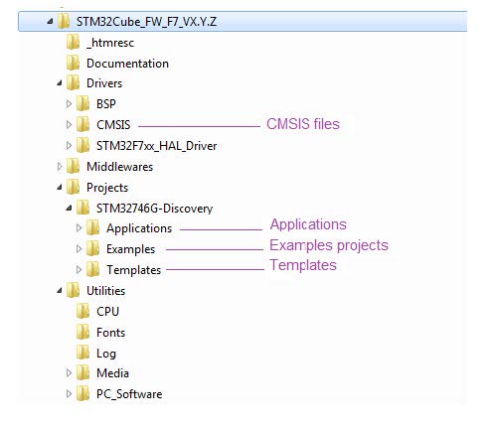Expand the Media folder node
The height and width of the screenshot is (429, 488).
pos(69,373)
